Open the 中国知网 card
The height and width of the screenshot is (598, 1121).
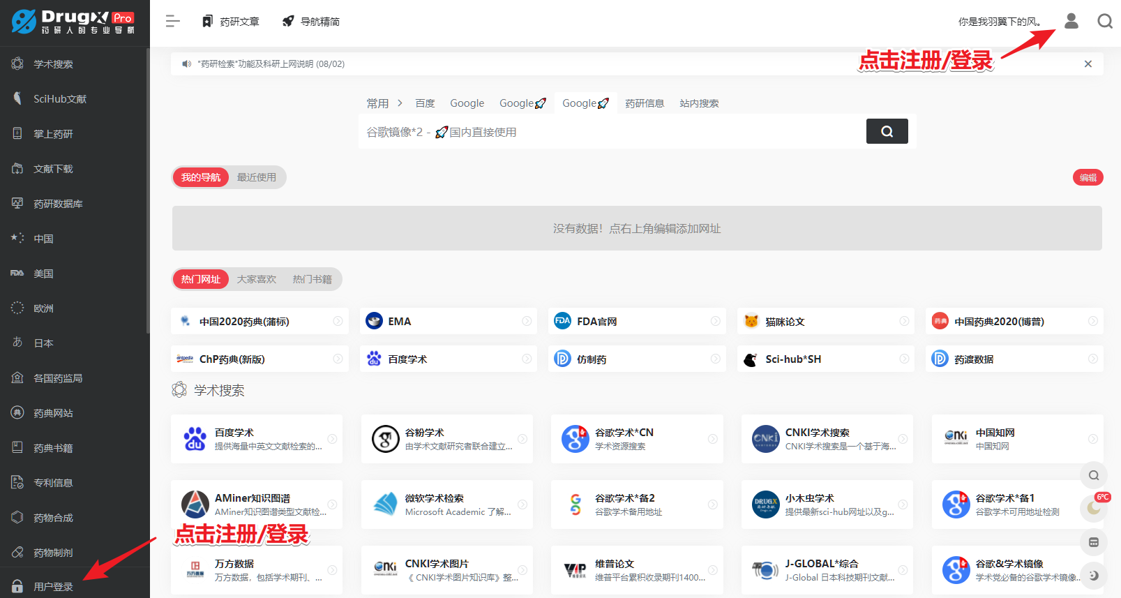[1017, 439]
